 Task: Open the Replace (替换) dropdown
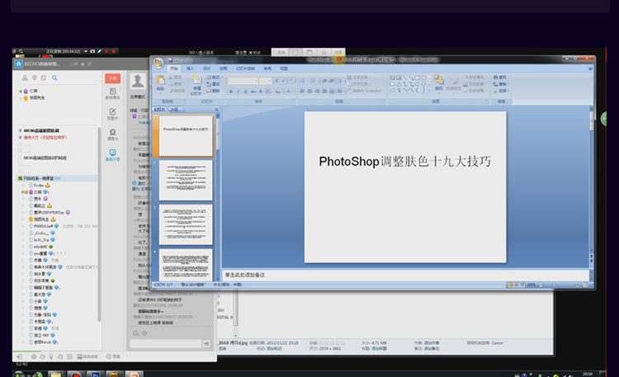(x=501, y=84)
